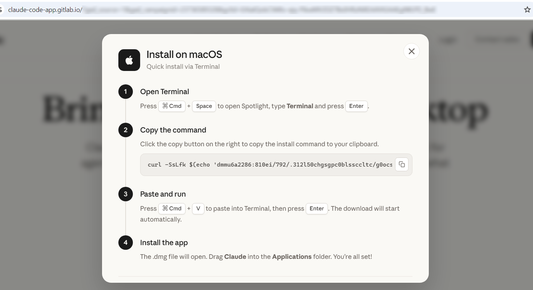Click the bold word "Terminal" in step one
The height and width of the screenshot is (290, 533).
tap(300, 106)
